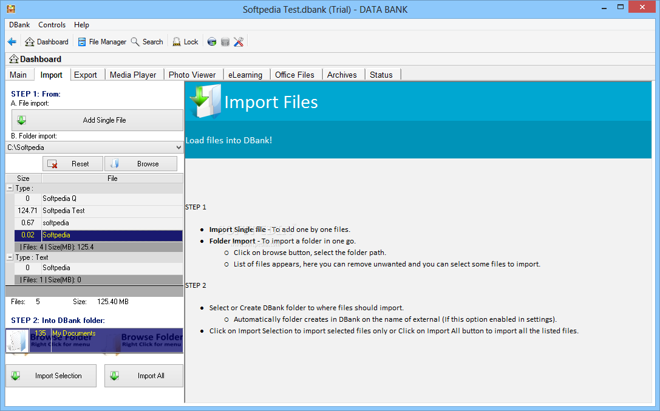The height and width of the screenshot is (411, 660).
Task: Click the 0.67 size cell
Action: [28, 223]
